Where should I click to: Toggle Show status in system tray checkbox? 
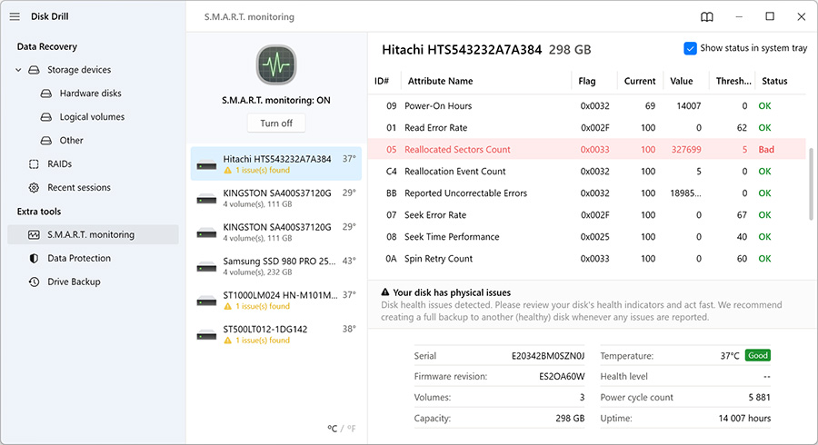[690, 48]
